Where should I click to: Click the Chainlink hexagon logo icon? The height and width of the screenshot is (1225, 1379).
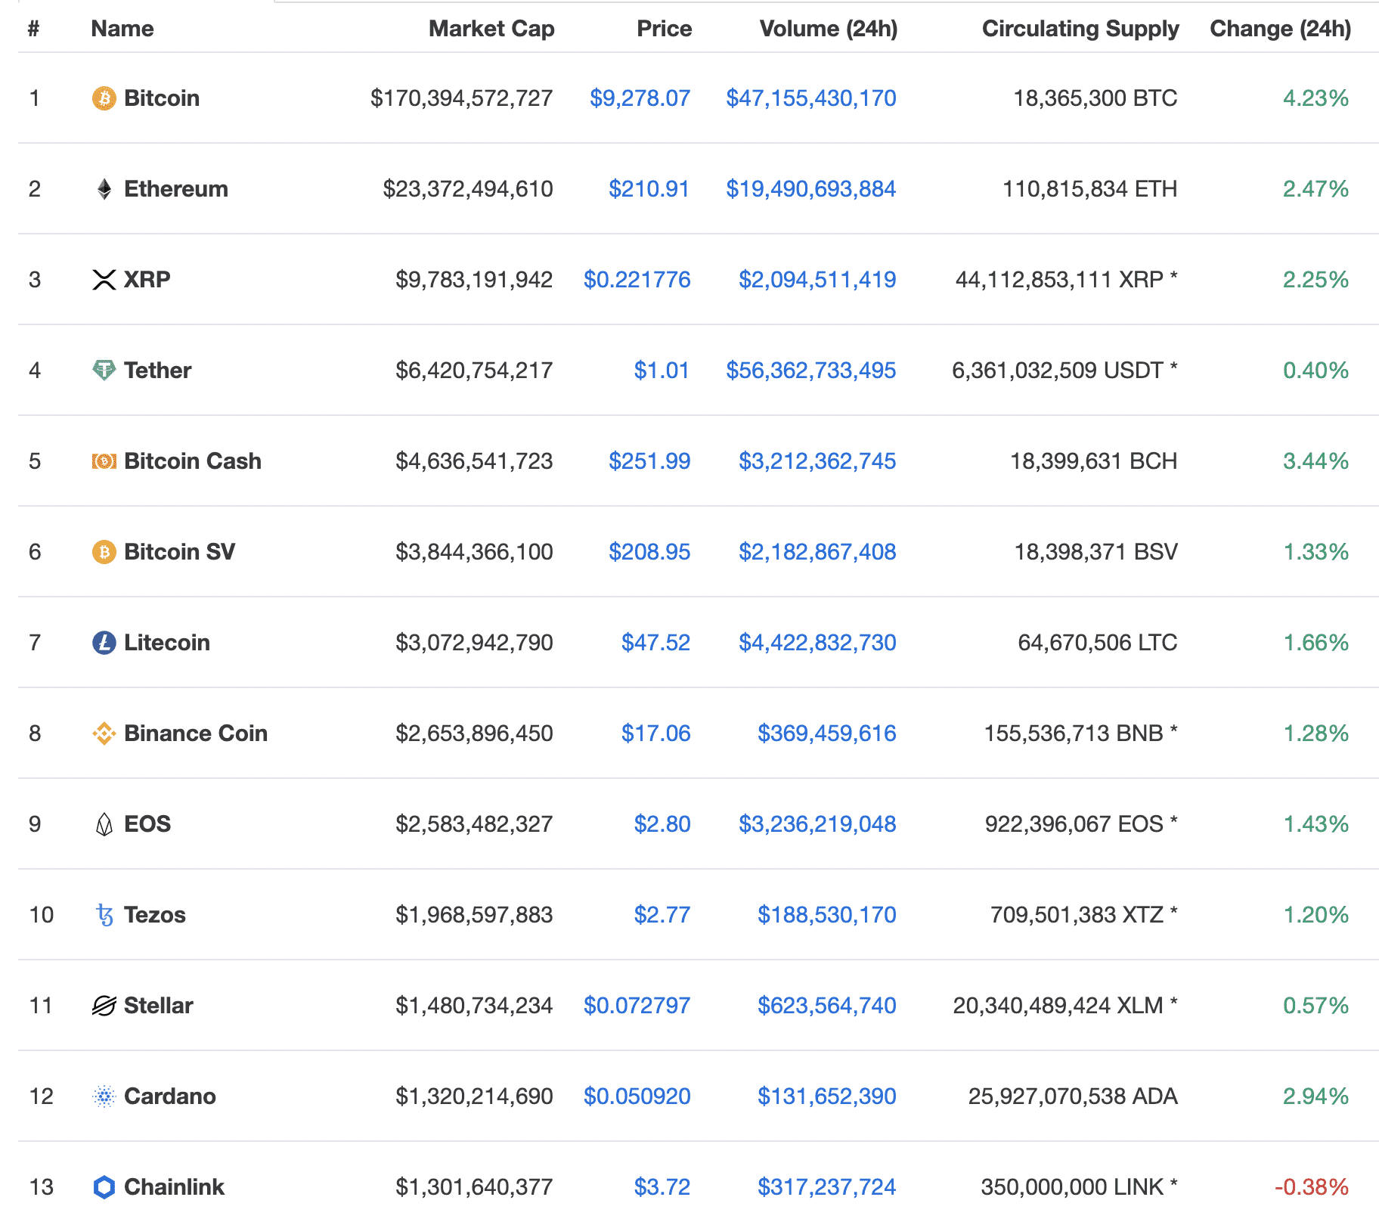[x=104, y=1187]
